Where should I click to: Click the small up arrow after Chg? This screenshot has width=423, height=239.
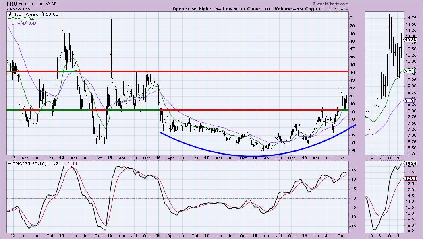tap(347, 9)
